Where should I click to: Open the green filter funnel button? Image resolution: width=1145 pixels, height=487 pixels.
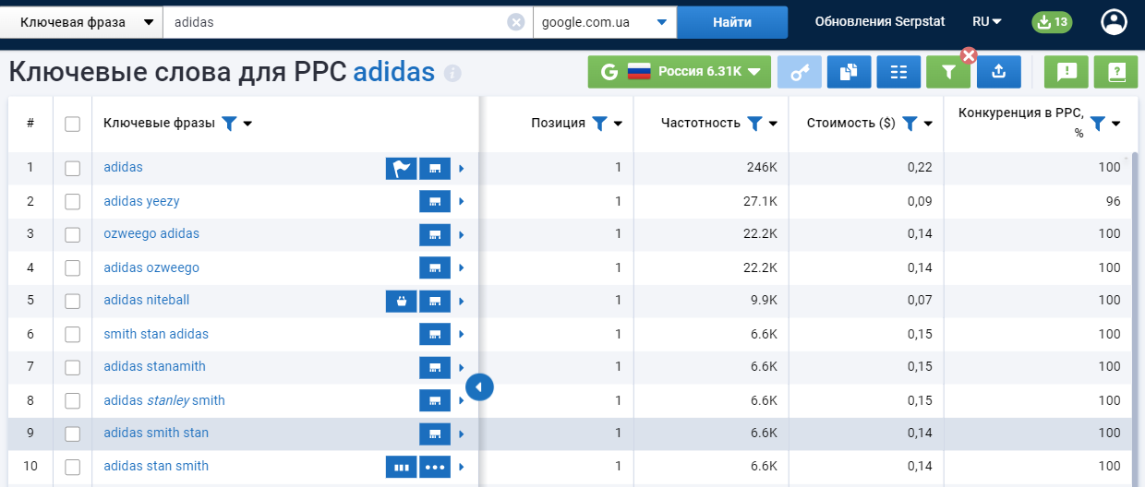click(x=948, y=72)
